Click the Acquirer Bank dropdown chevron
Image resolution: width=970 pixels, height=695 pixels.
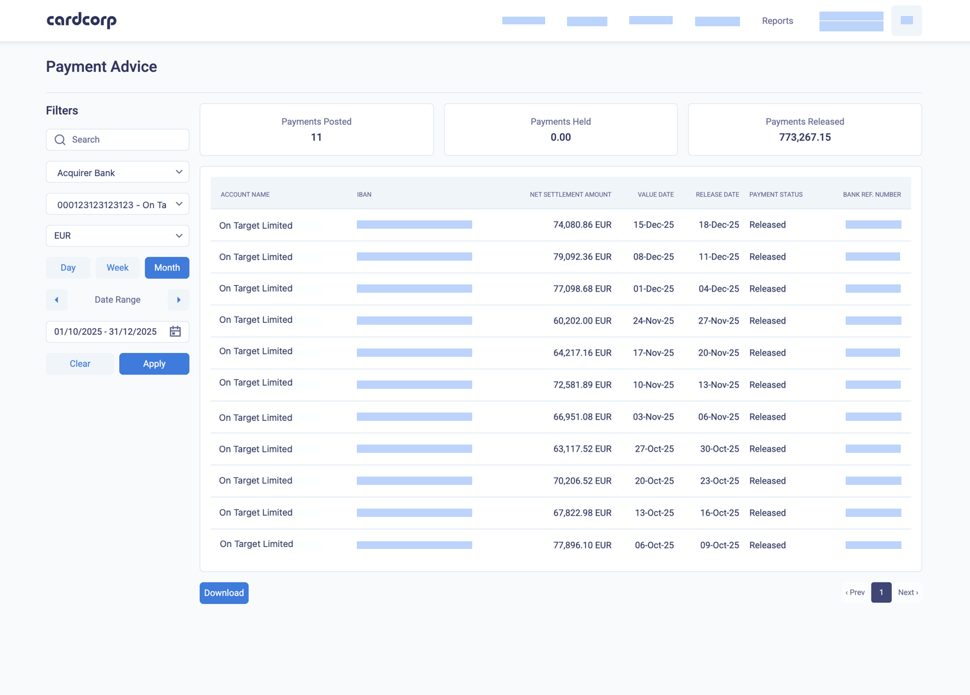[x=179, y=172]
